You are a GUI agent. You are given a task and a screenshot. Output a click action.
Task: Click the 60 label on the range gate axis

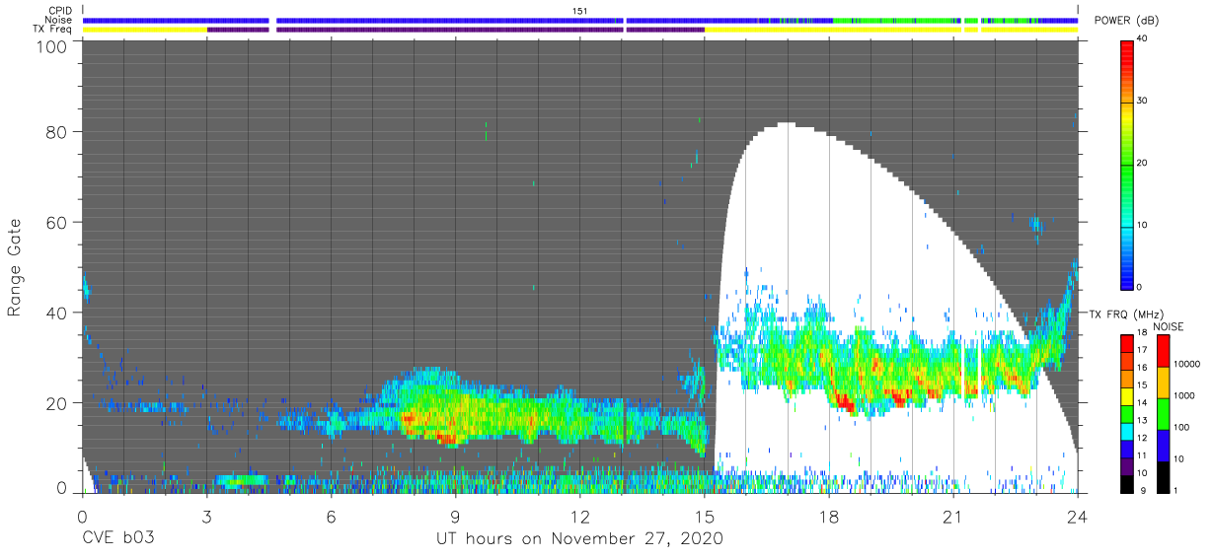(x=56, y=222)
